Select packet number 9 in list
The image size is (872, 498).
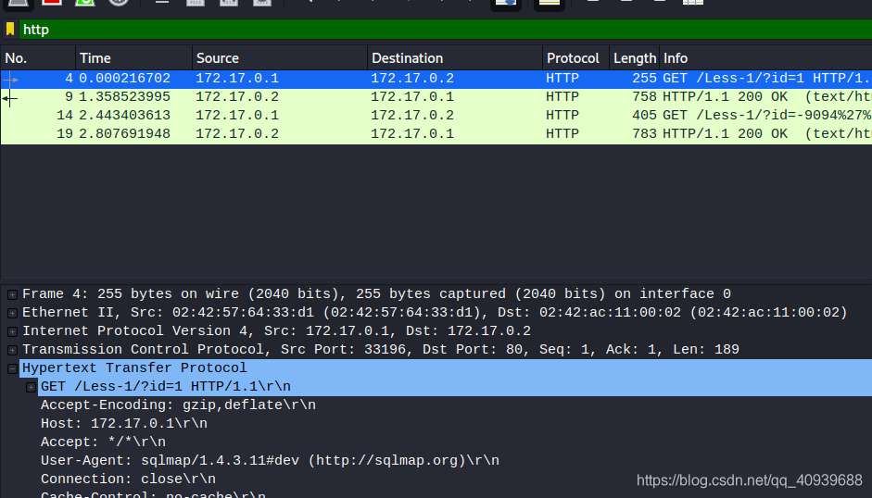point(436,96)
